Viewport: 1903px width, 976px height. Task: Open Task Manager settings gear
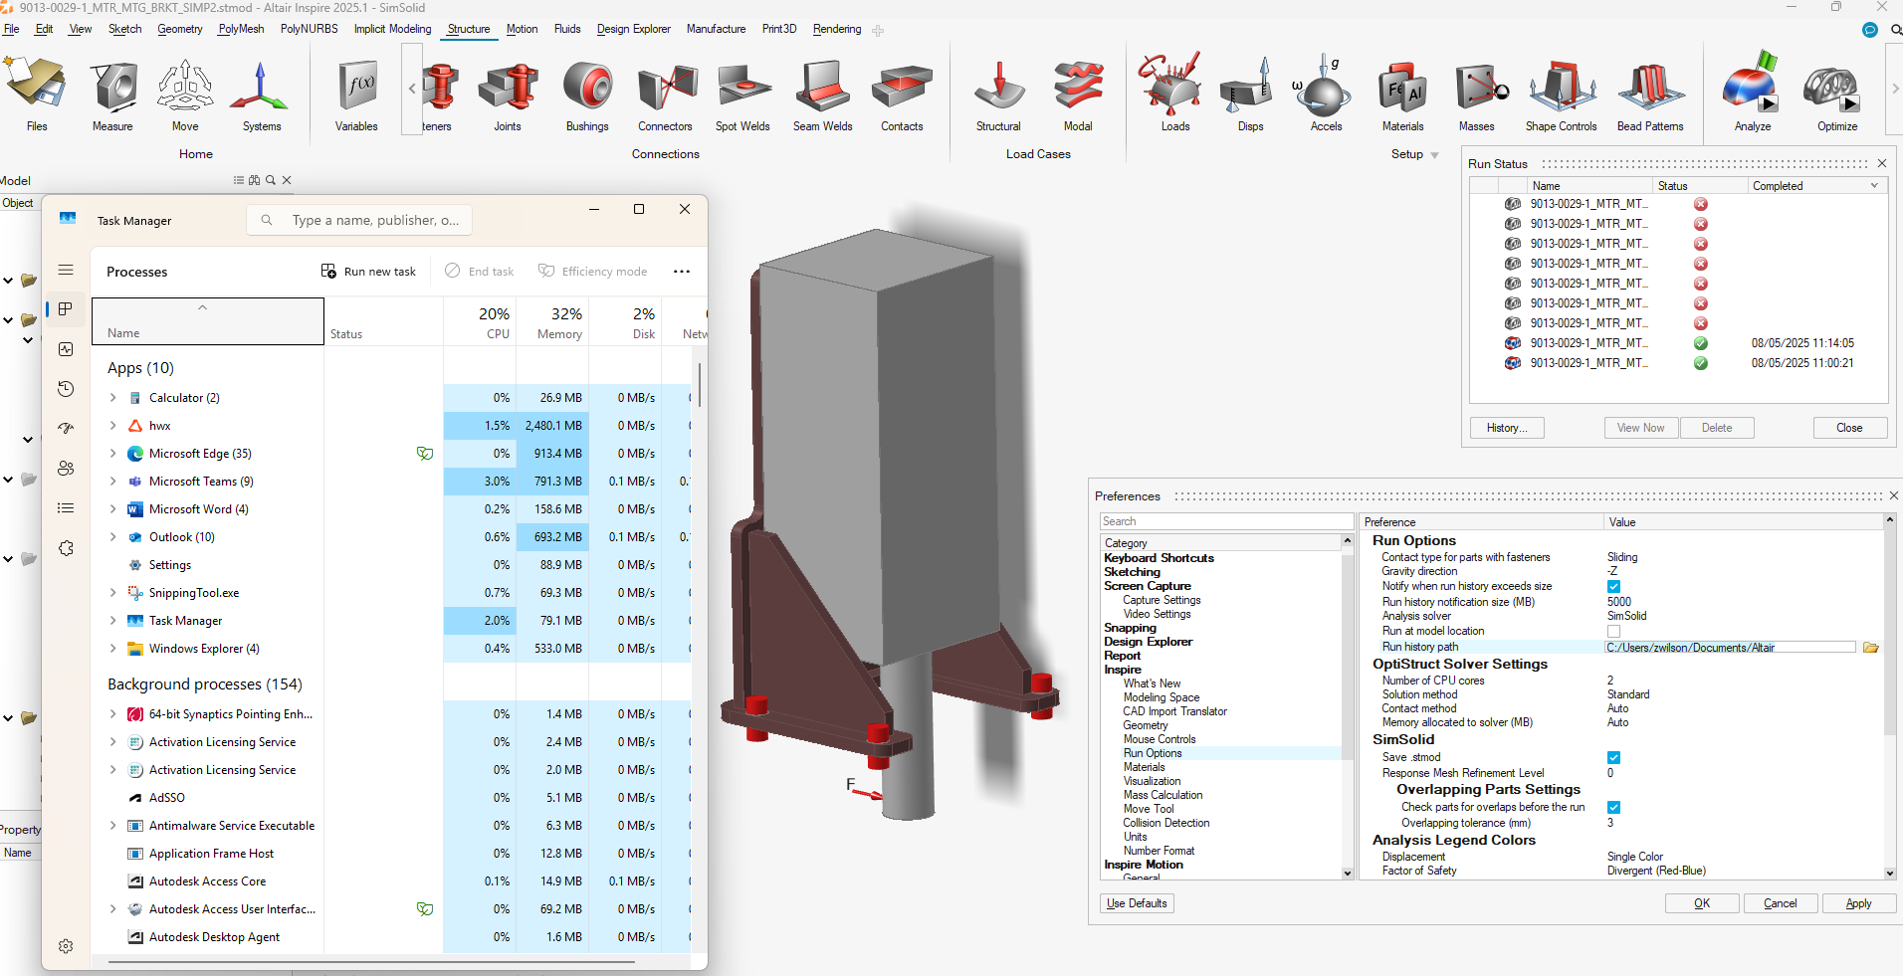point(66,946)
